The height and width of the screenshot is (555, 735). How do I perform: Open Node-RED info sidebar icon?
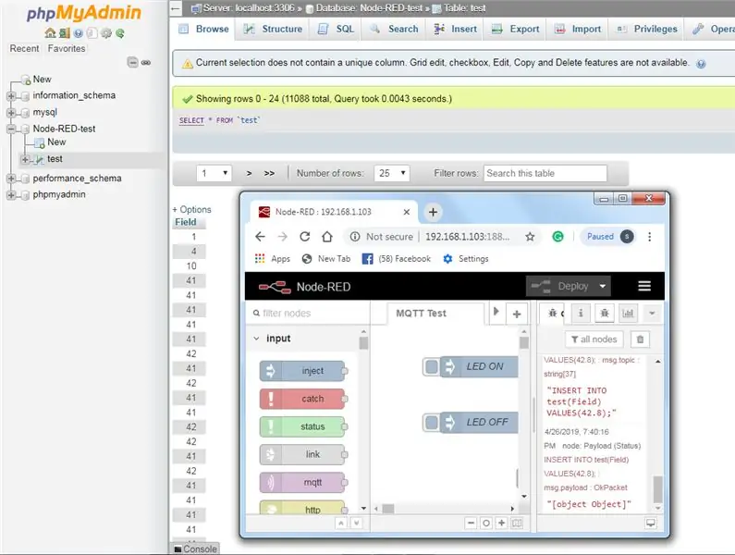tap(581, 313)
